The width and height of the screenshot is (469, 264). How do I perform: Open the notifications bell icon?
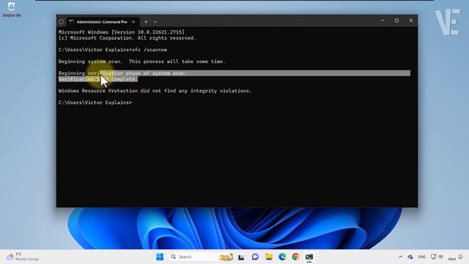[461, 257]
